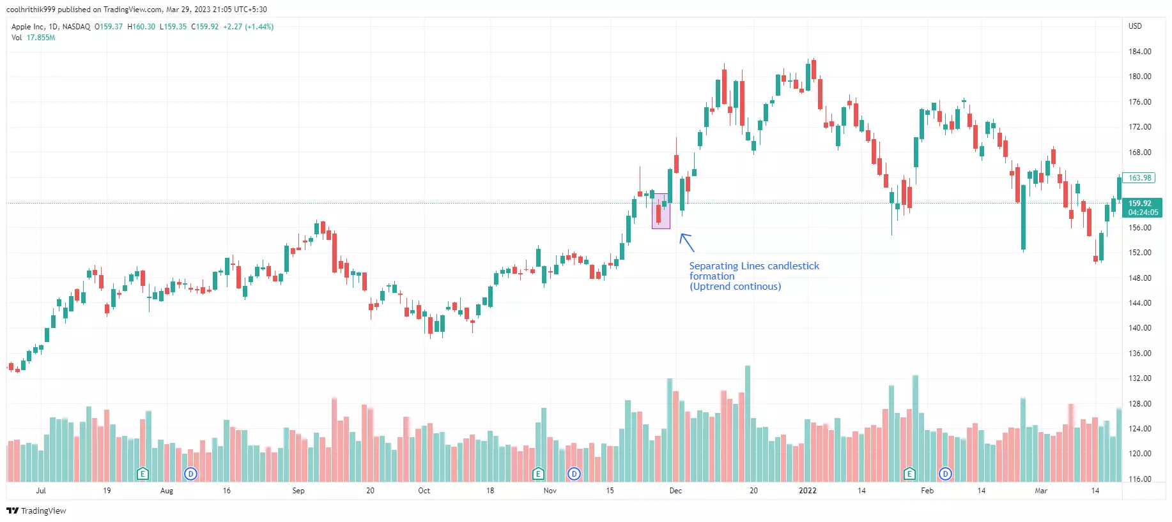1172x522 pixels.
Task: Click the dividend marker right of Aug
Action: click(x=190, y=474)
